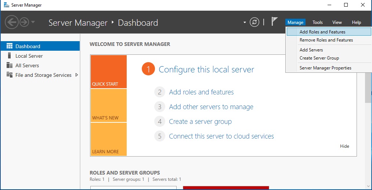
Task: Click the step 2 number circle
Action: [x=160, y=92]
